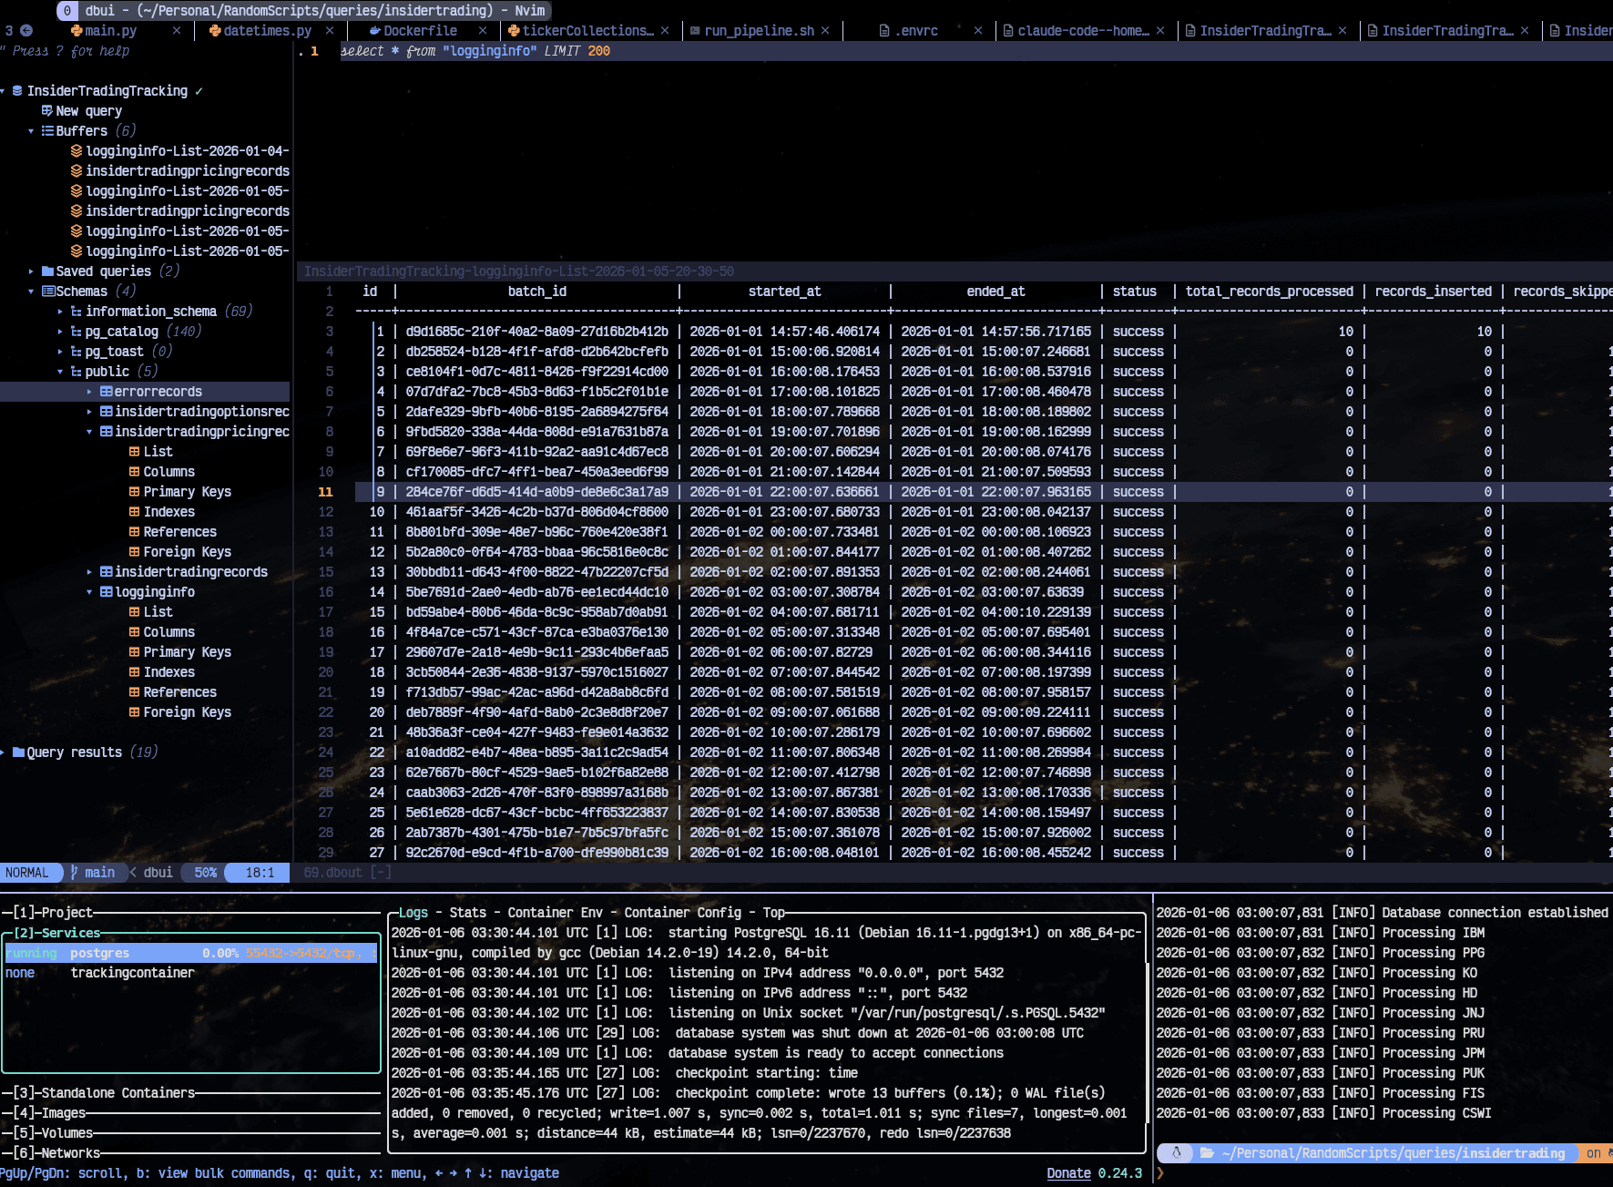Click the Donate link
This screenshot has width=1613, height=1187.
(1068, 1173)
